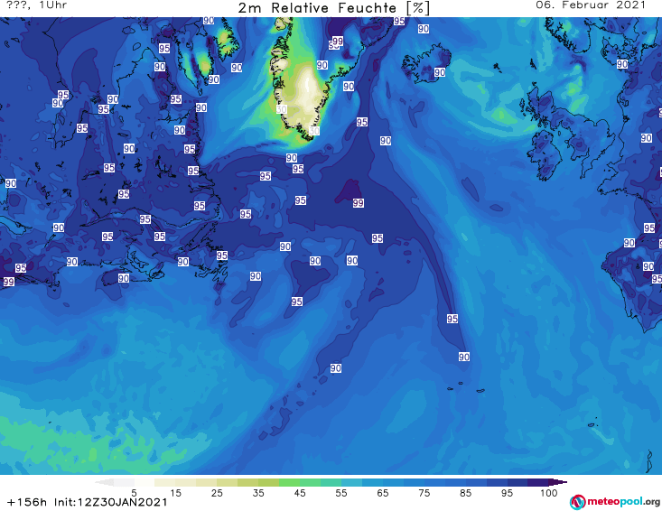Select the map title '2m Relative Feuchte [%]'
The width and height of the screenshot is (662, 511).
click(x=333, y=7)
